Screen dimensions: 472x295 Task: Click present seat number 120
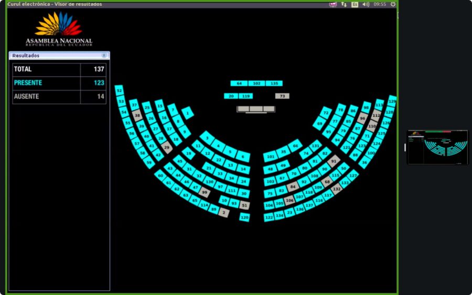pyautogui.click(x=244, y=217)
